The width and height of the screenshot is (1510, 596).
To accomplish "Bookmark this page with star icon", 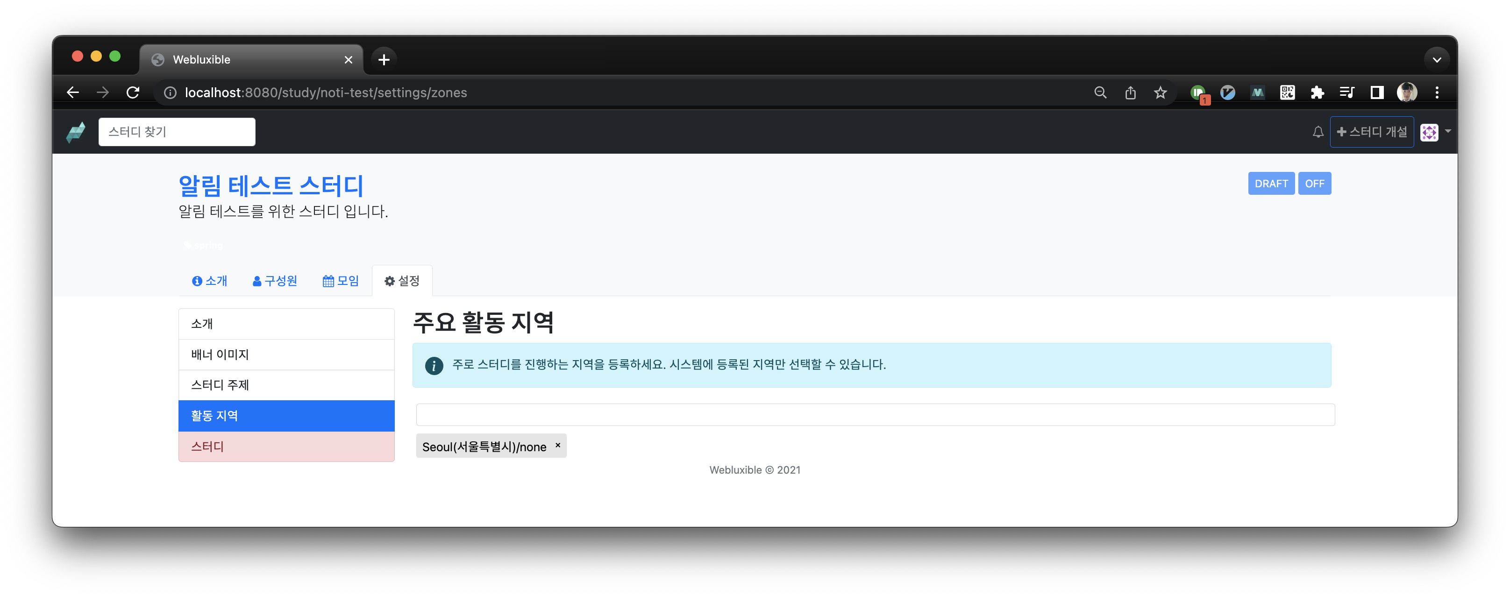I will point(1160,92).
